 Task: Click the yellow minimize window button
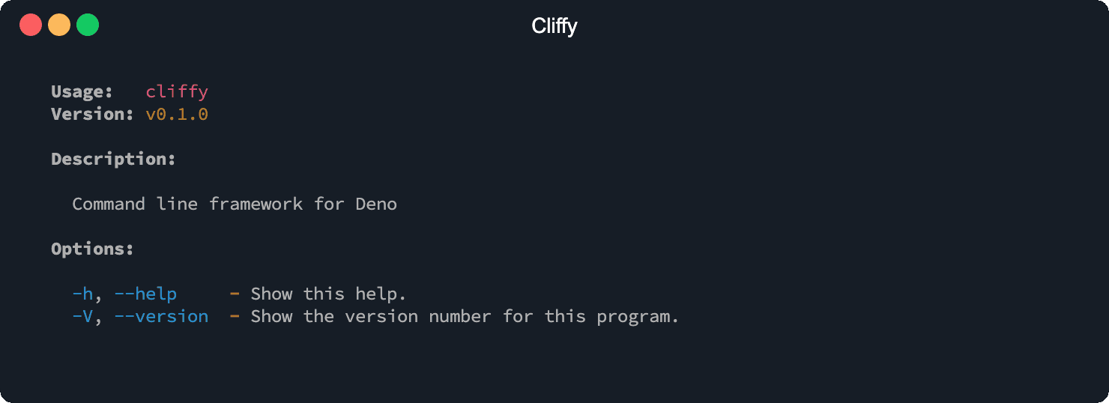click(x=59, y=25)
